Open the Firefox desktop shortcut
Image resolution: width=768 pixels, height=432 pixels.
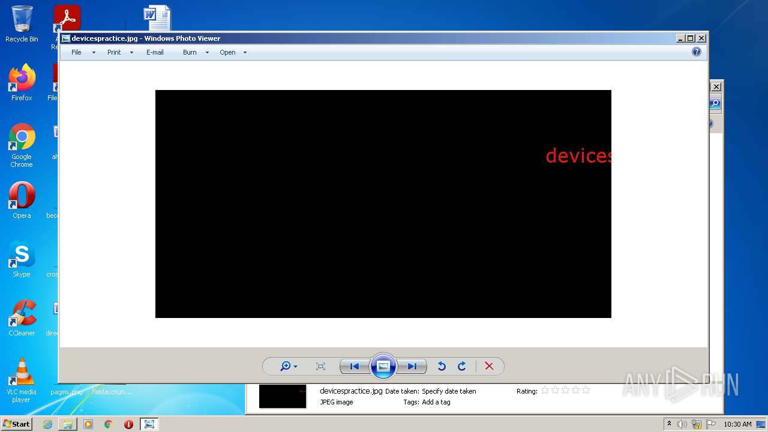(22, 83)
